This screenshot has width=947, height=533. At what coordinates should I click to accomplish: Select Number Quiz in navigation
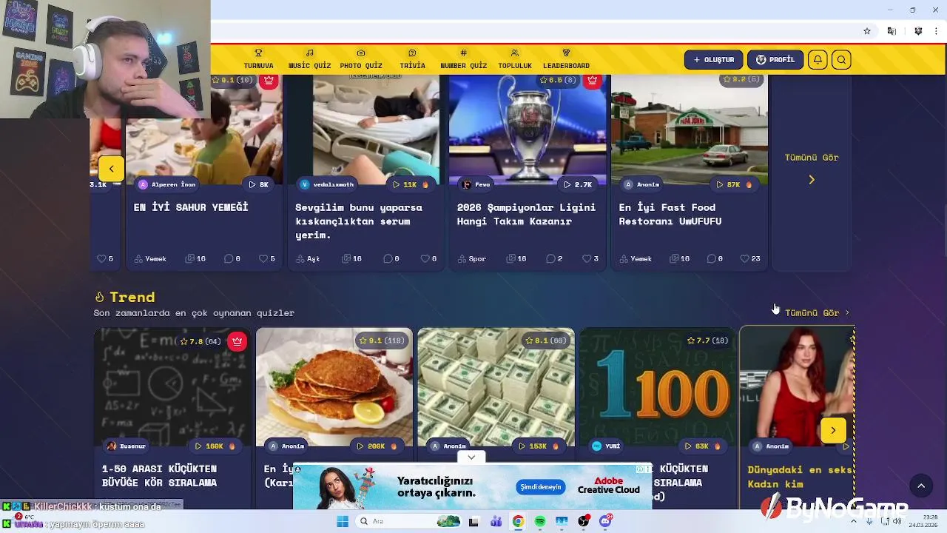click(463, 59)
